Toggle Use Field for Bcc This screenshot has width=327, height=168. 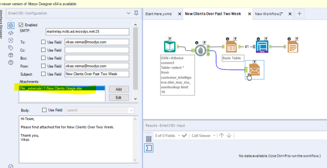click(x=43, y=58)
